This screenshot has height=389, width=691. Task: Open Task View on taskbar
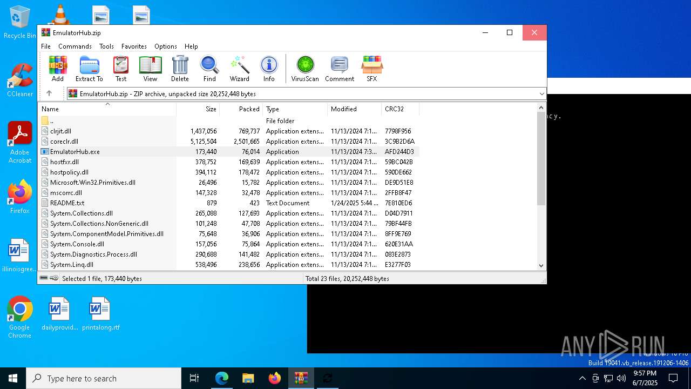pyautogui.click(x=194, y=378)
